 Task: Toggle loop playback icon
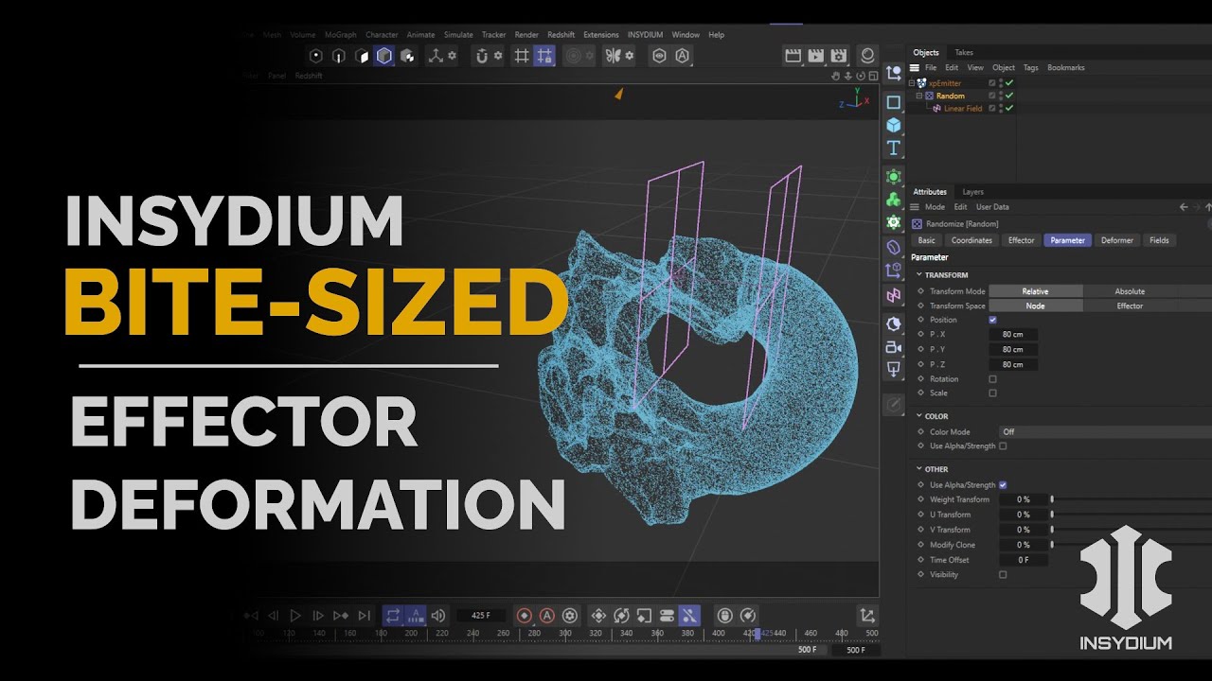393,615
